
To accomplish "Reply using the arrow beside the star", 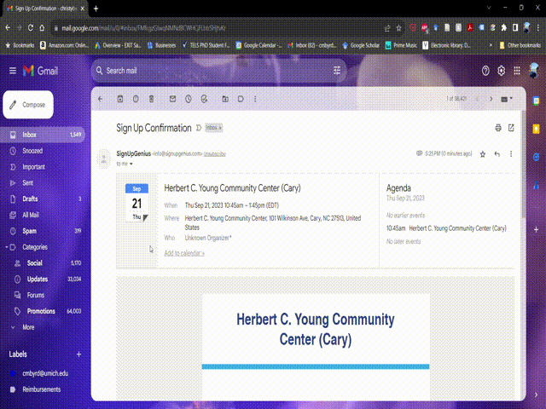I will [x=497, y=154].
